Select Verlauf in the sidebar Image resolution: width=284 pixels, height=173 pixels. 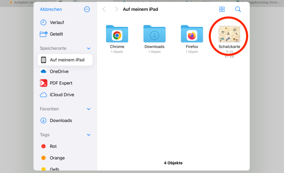(57, 22)
